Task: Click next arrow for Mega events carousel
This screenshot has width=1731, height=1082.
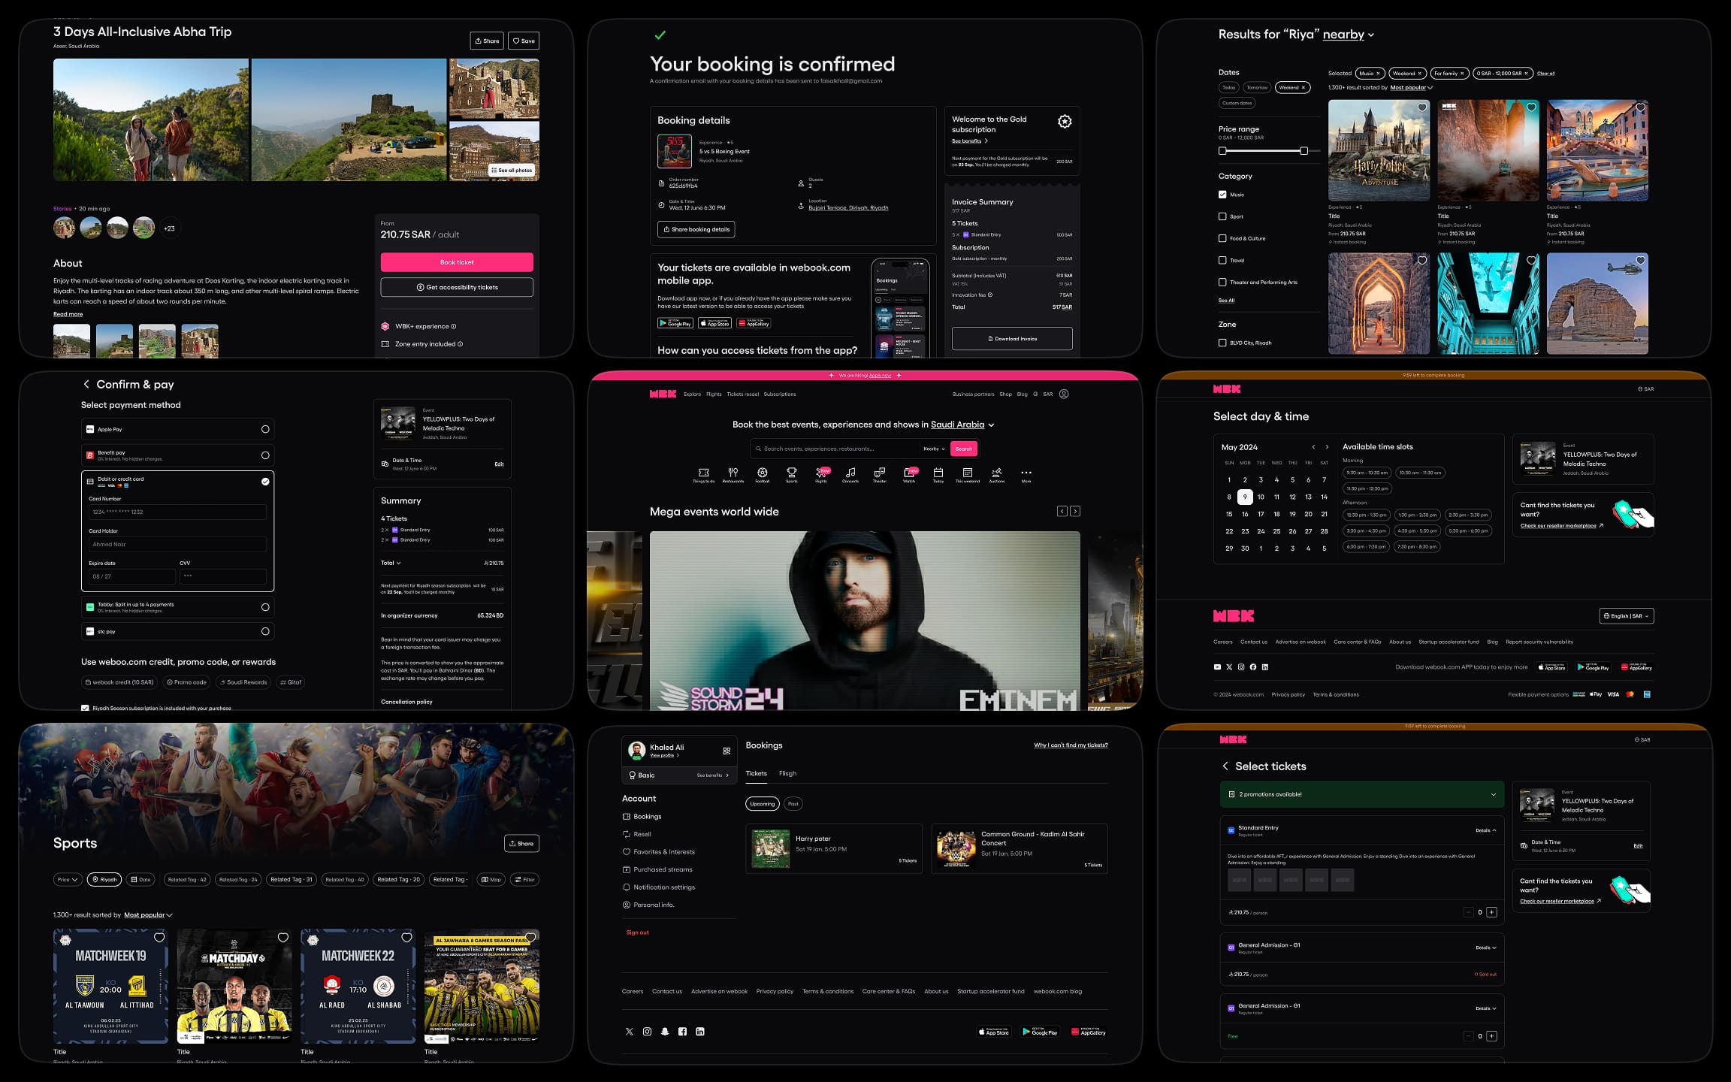Action: click(x=1075, y=511)
